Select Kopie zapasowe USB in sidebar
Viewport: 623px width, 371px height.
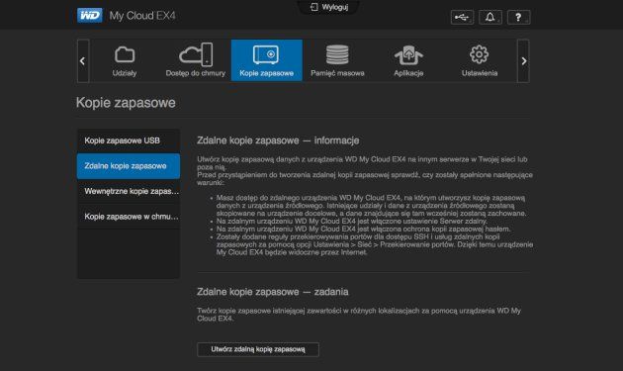(129, 140)
